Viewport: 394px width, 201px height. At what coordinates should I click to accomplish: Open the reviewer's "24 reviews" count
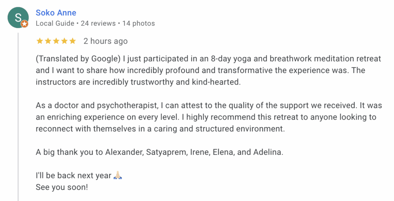(98, 23)
